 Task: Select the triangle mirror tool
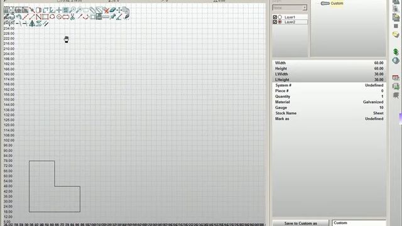(x=32, y=24)
